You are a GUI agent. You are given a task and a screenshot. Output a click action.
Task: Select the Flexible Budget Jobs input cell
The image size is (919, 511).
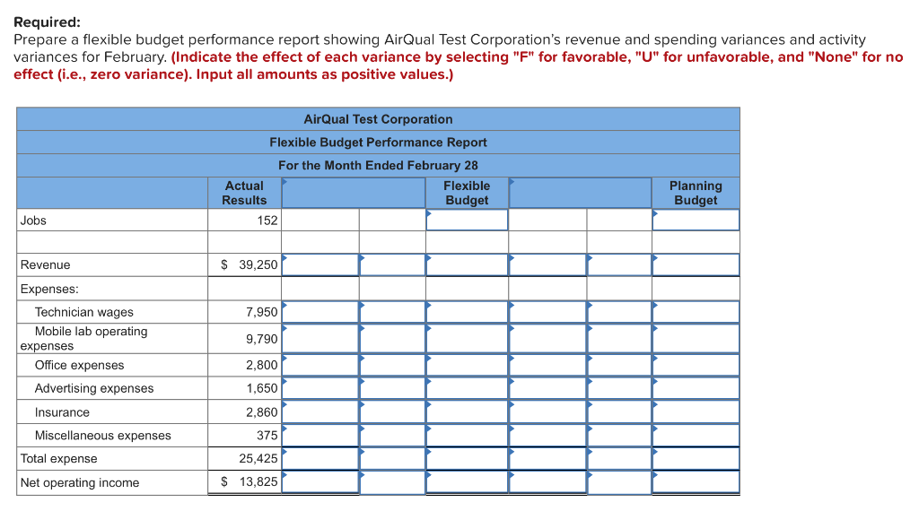[467, 220]
